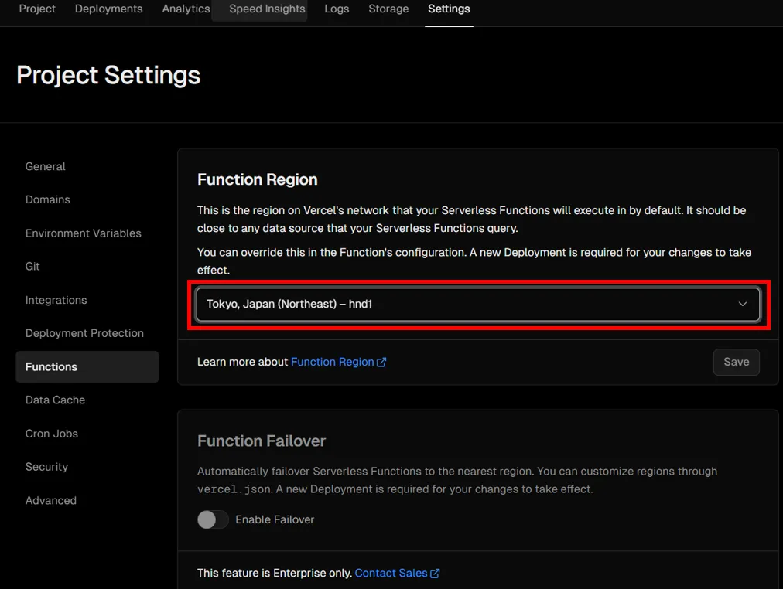Open Deployment Protection settings

click(x=84, y=333)
